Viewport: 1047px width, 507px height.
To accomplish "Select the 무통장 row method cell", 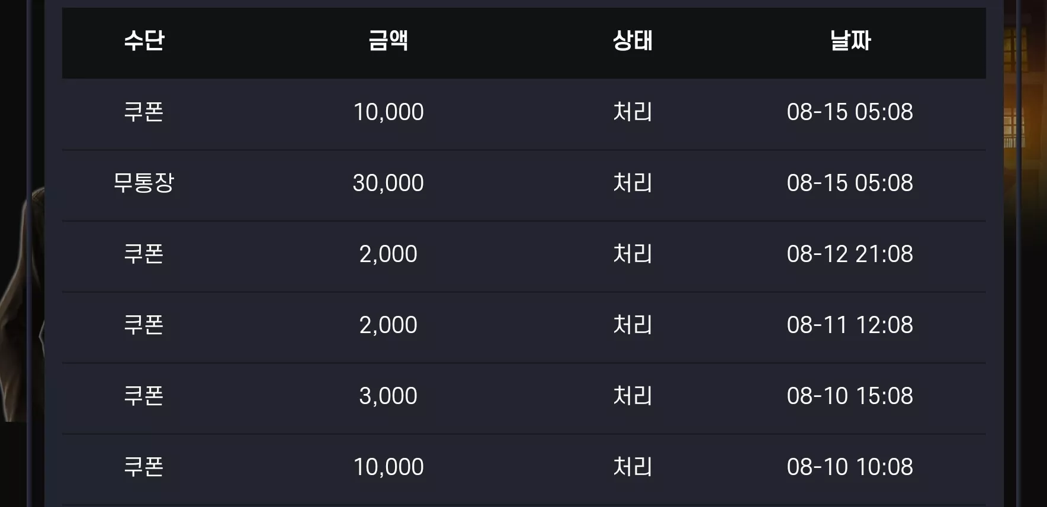I will [144, 183].
